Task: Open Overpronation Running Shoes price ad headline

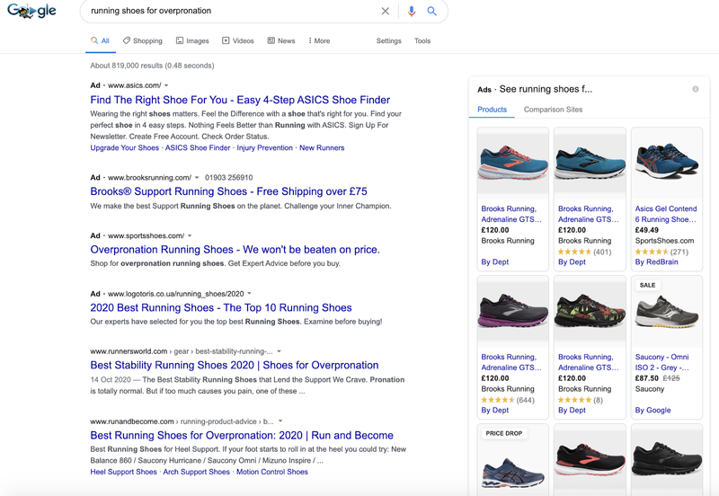Action: (x=235, y=250)
